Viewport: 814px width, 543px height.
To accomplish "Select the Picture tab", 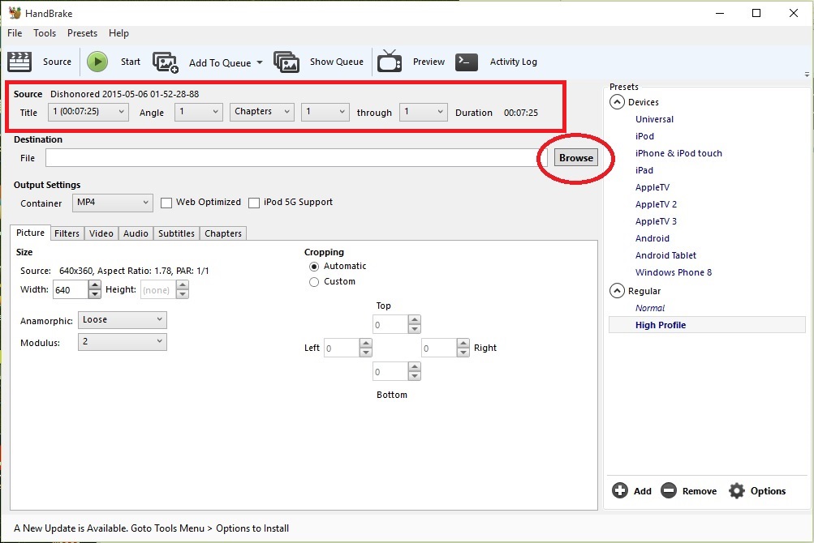I will tap(30, 233).
